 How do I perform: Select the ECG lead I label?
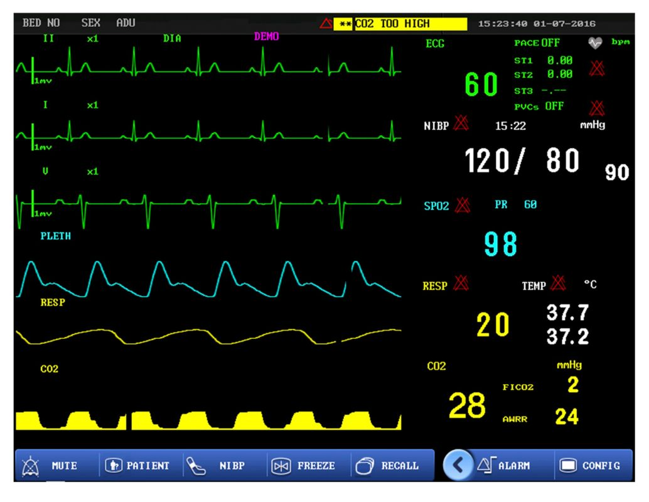[x=46, y=105]
